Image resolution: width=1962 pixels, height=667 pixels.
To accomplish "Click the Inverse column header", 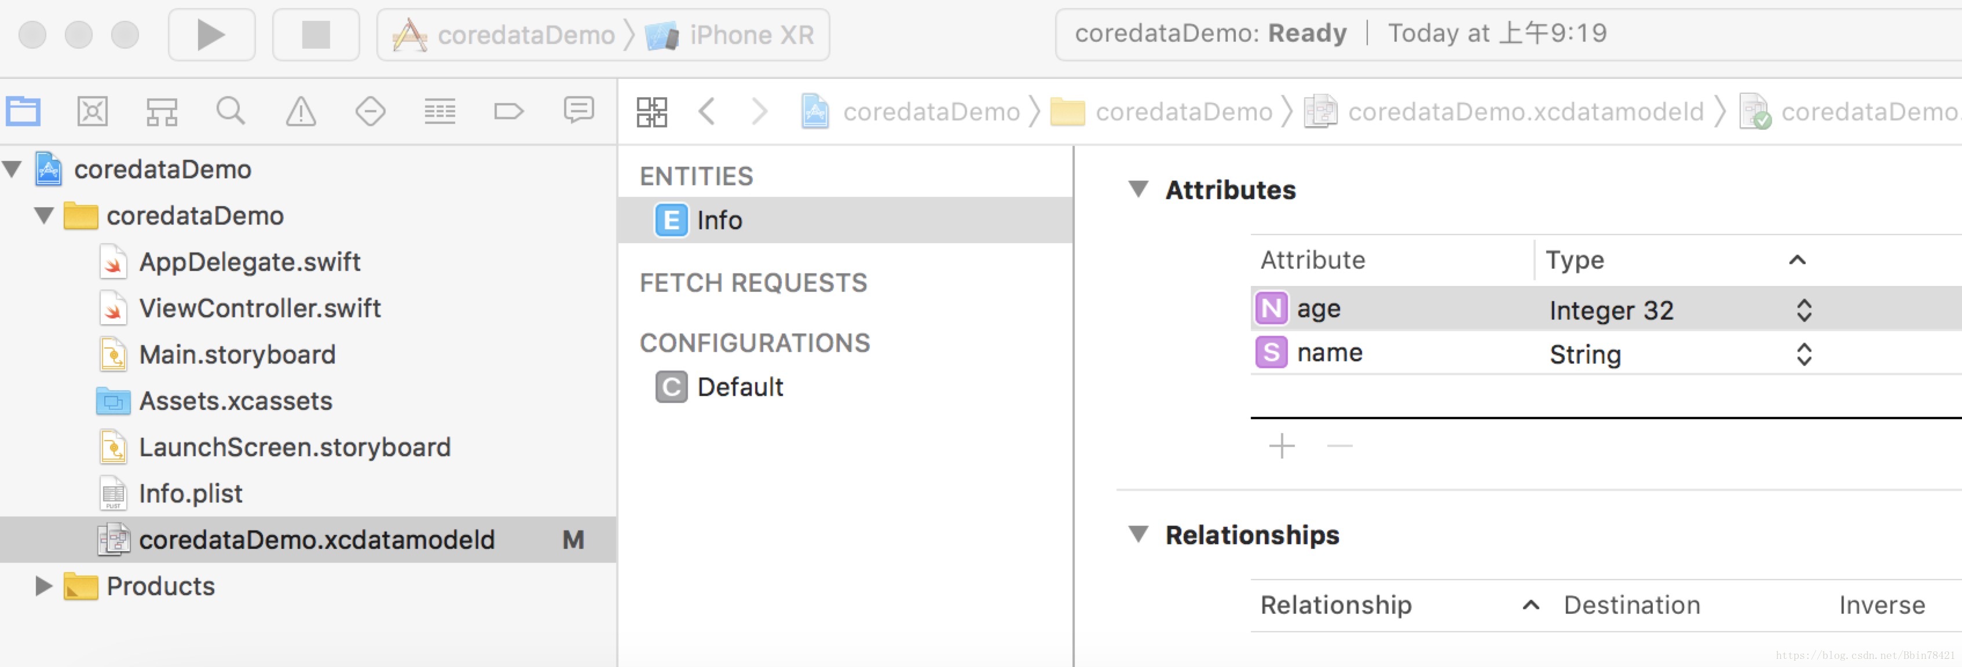I will coord(1882,604).
